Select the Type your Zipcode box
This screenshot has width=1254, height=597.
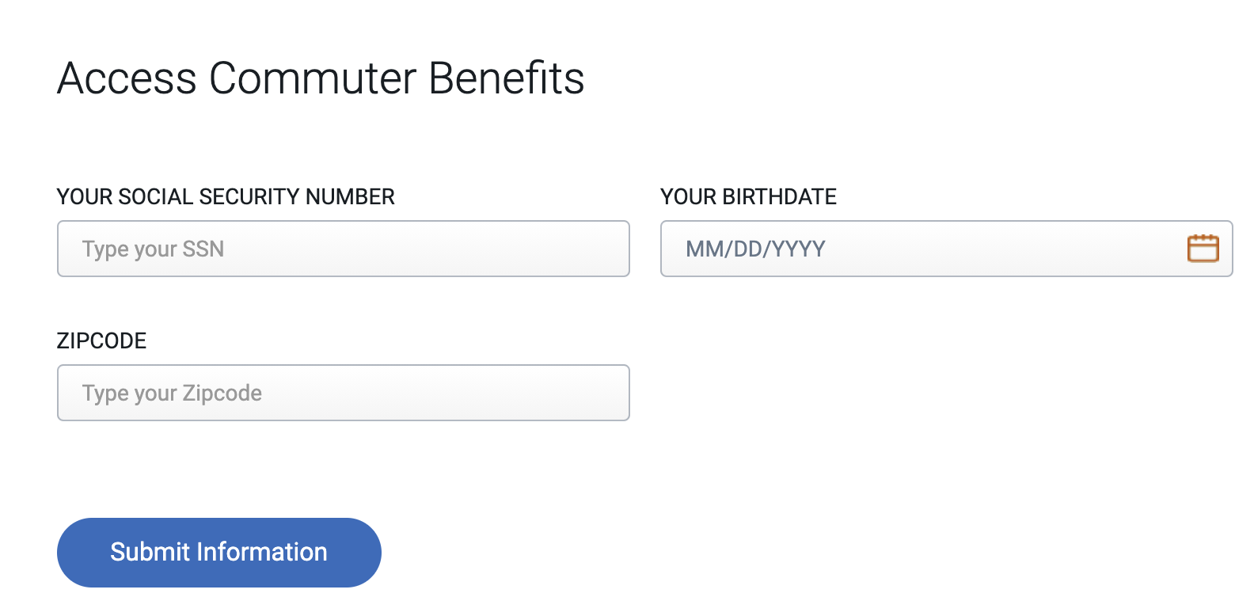point(343,392)
